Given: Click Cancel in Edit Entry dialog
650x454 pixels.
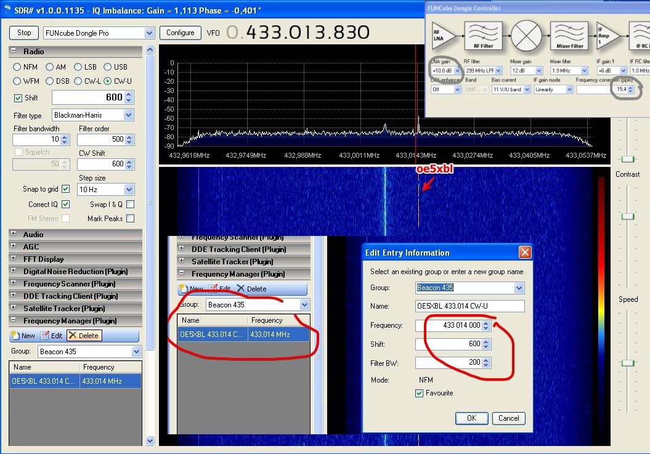Looking at the screenshot, I should pyautogui.click(x=509, y=418).
